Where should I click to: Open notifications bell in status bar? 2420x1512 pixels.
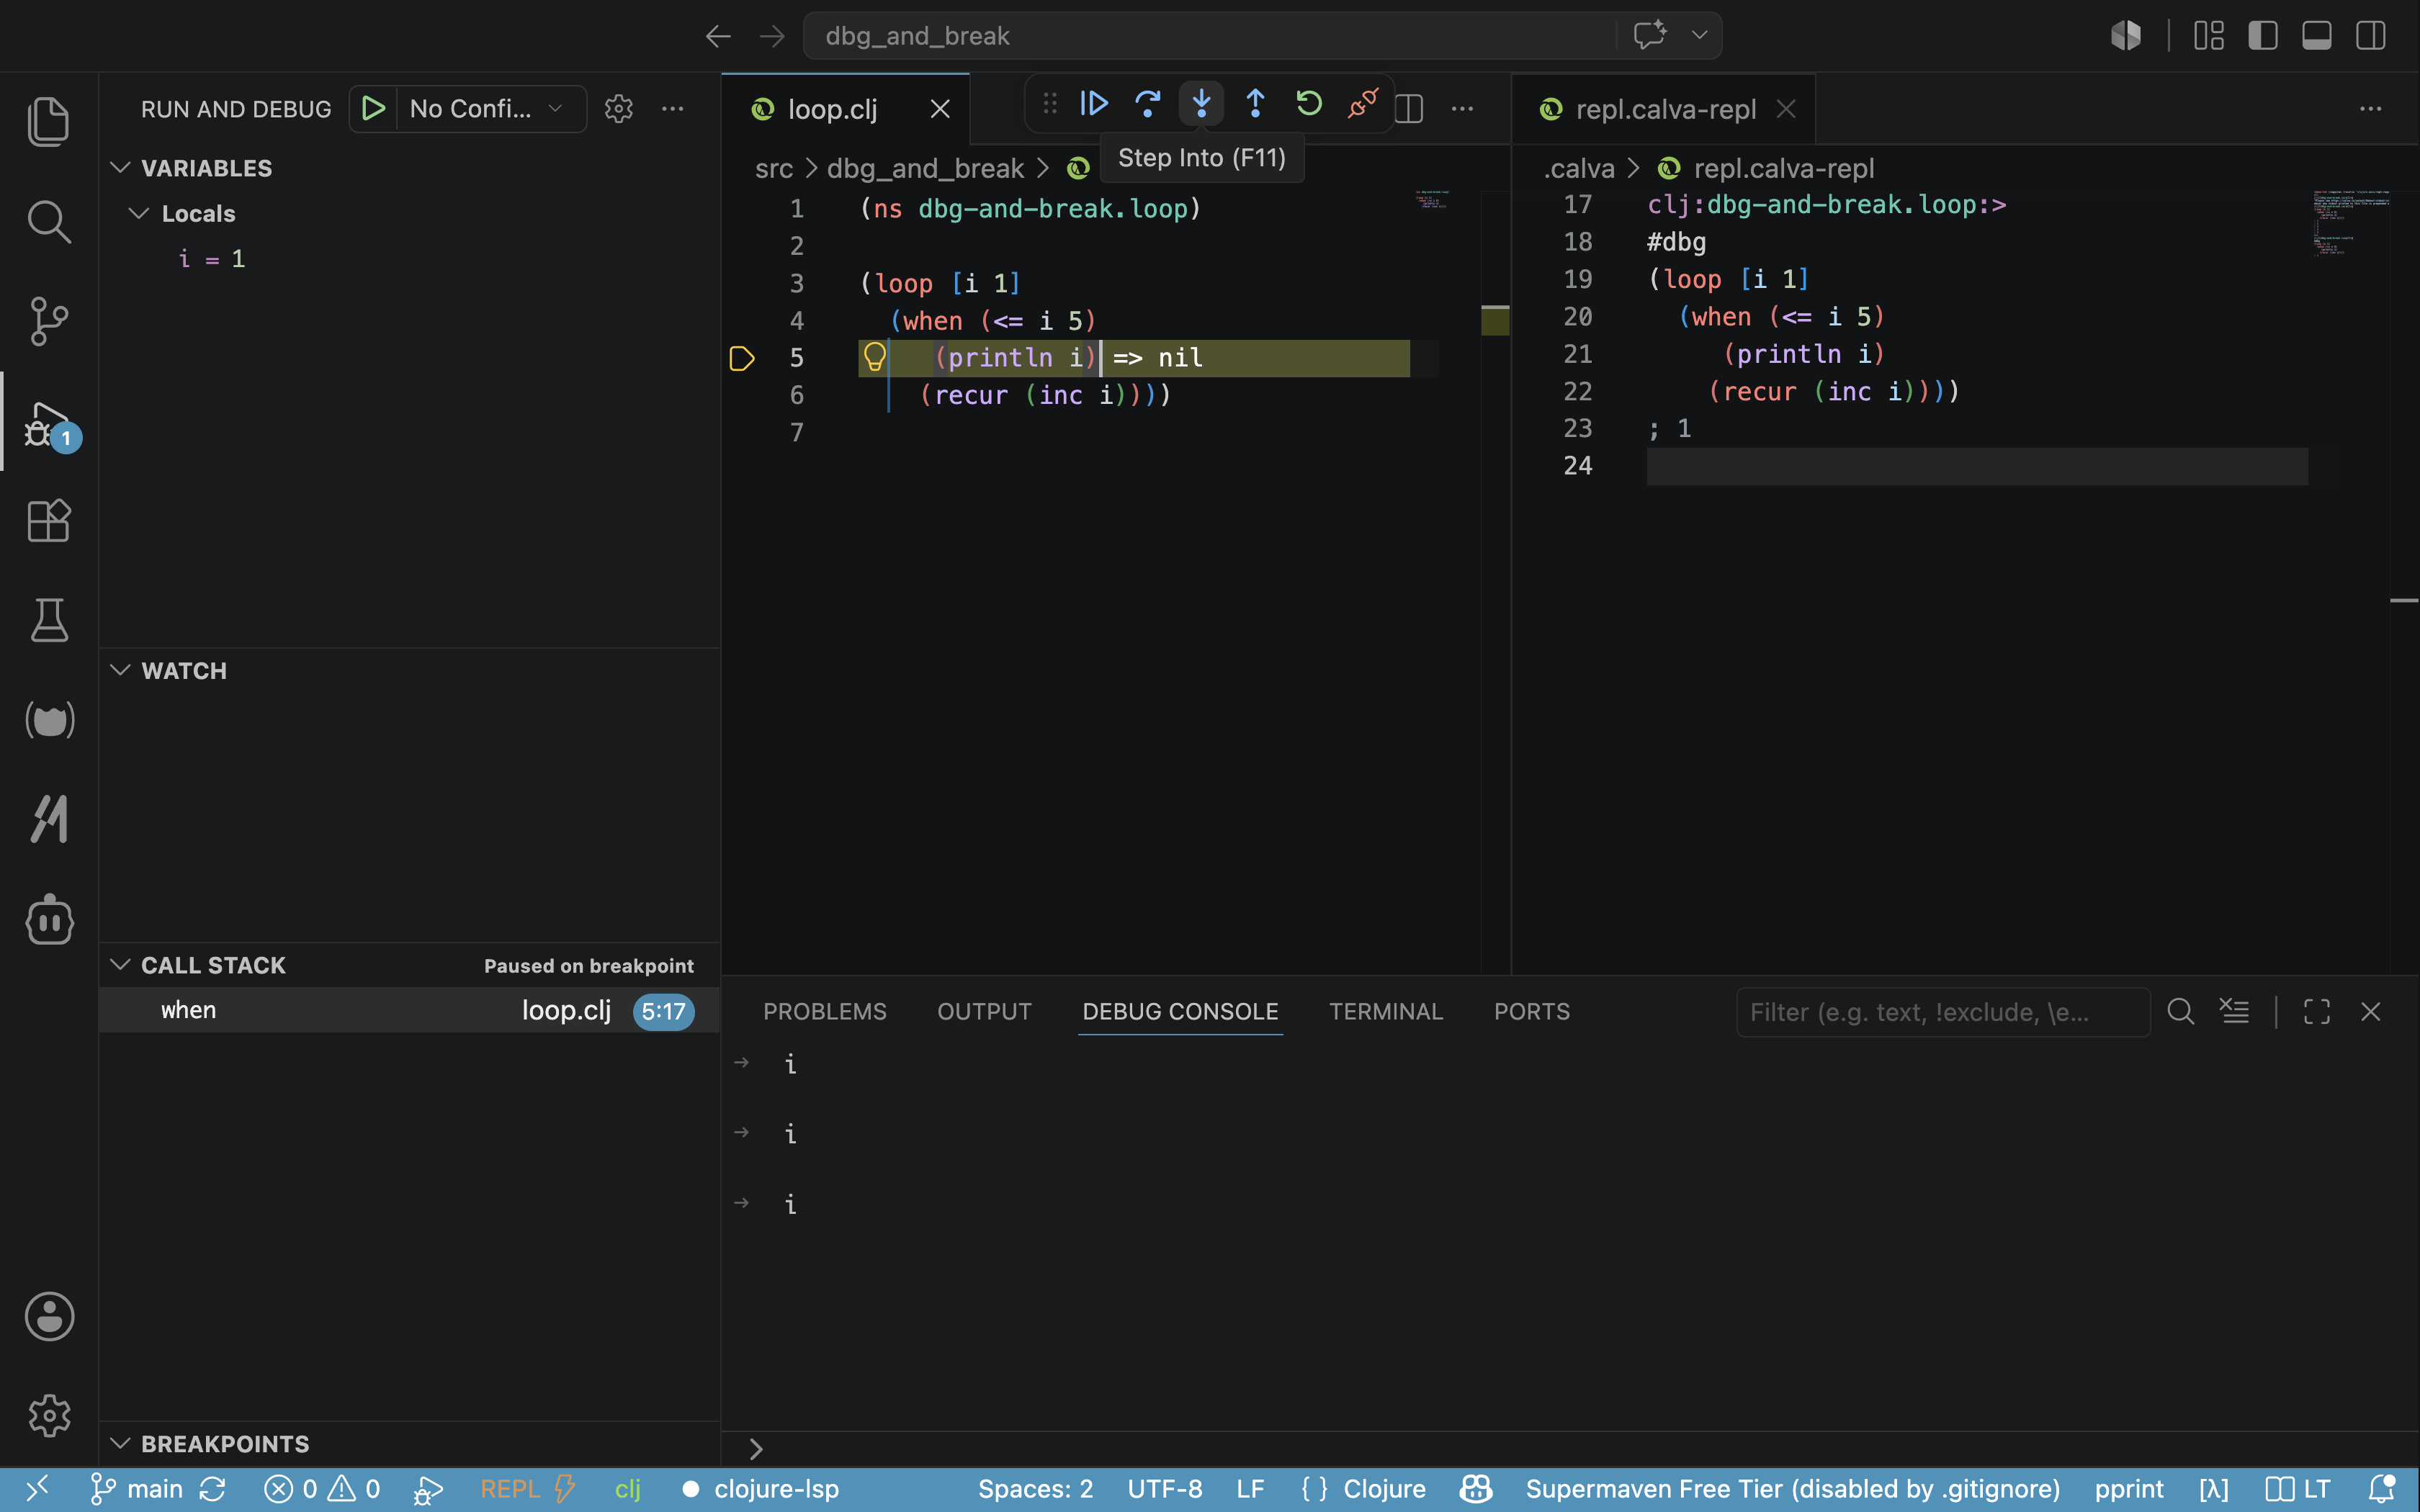2382,1489
